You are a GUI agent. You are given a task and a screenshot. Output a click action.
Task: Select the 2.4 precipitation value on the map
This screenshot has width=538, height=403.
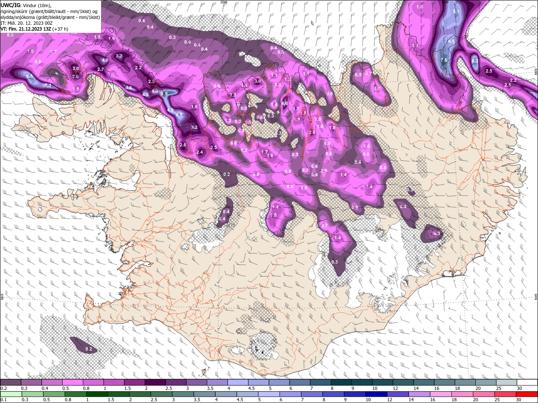(200, 152)
